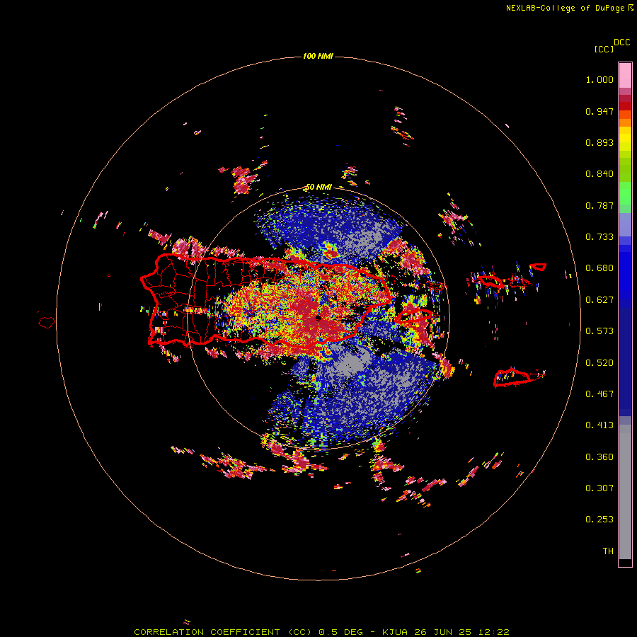Select the 0.467 colorbar value
The height and width of the screenshot is (637, 637).
pyautogui.click(x=599, y=394)
